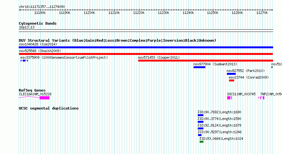Click green duplication bar for Length:1024
The height and width of the screenshot is (154, 282).
(x=202, y=142)
